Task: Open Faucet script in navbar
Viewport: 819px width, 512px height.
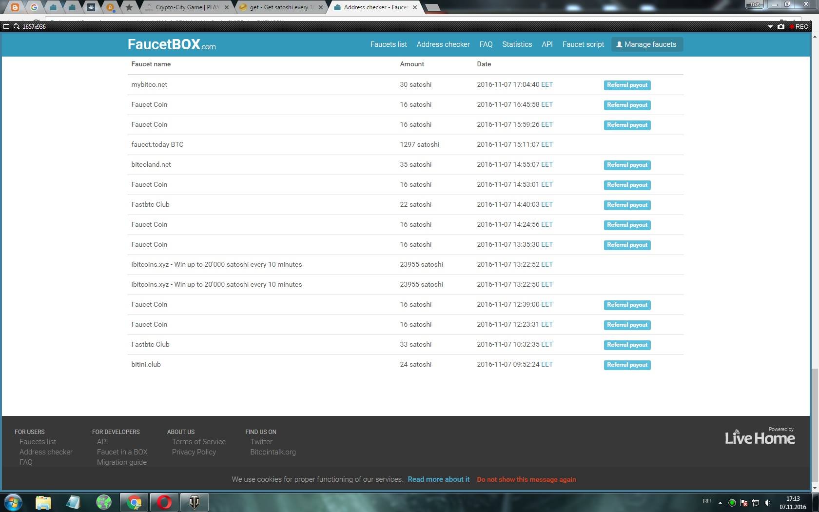Action: (x=583, y=44)
